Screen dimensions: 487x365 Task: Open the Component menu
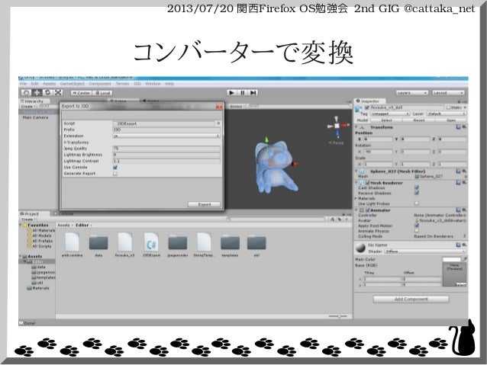pos(100,84)
